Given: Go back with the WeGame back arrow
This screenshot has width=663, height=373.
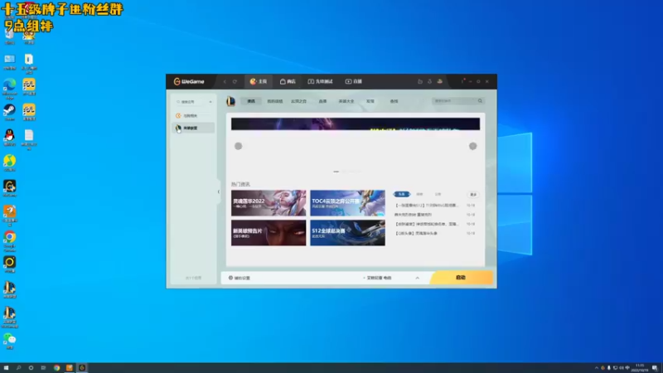Looking at the screenshot, I should click(225, 81).
